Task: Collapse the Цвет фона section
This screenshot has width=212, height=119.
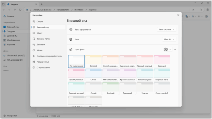Action: coord(175,49)
